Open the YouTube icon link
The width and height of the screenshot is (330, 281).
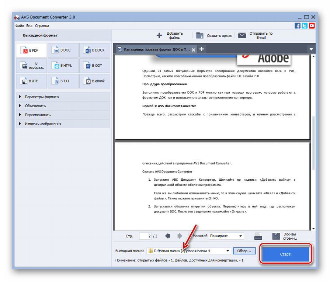click(x=312, y=26)
